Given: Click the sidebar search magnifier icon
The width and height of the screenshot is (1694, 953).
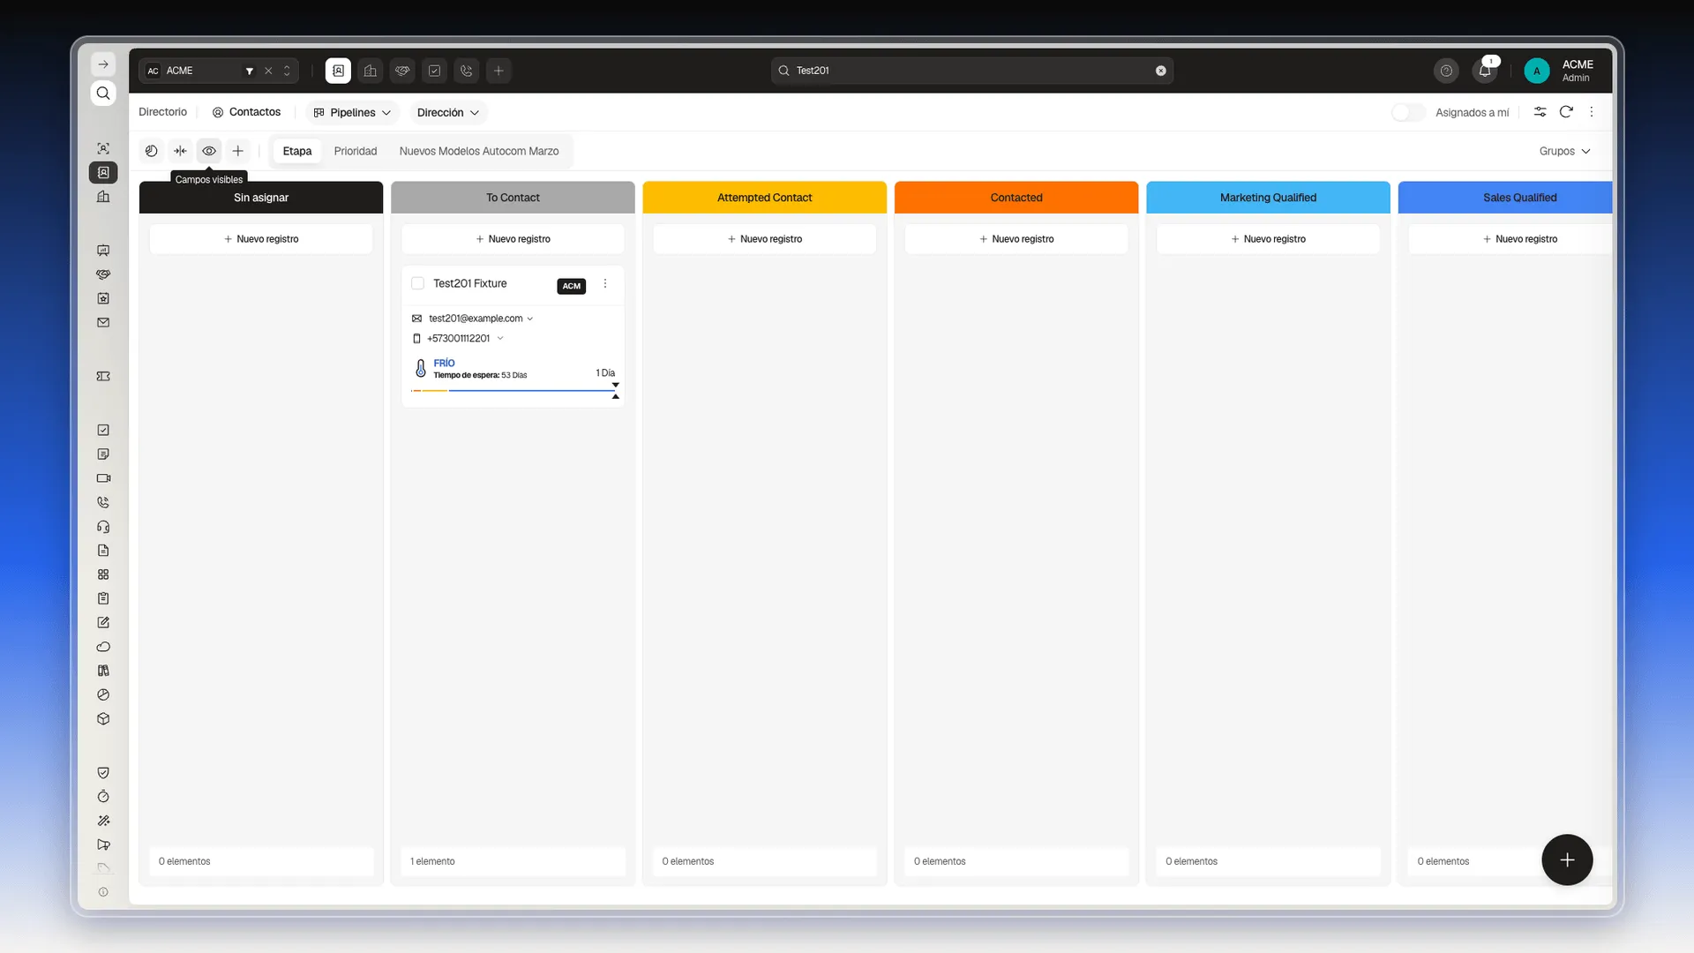Looking at the screenshot, I should (103, 94).
